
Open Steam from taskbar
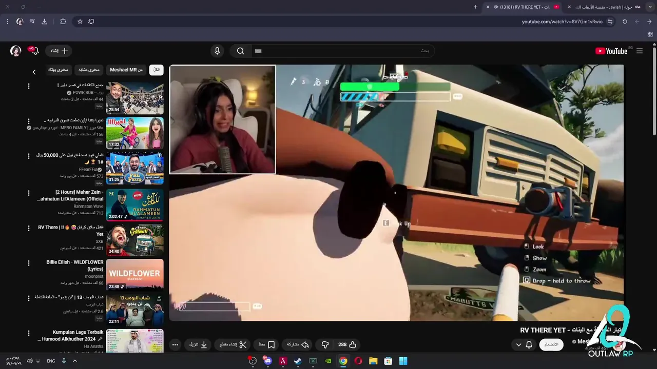click(x=298, y=361)
